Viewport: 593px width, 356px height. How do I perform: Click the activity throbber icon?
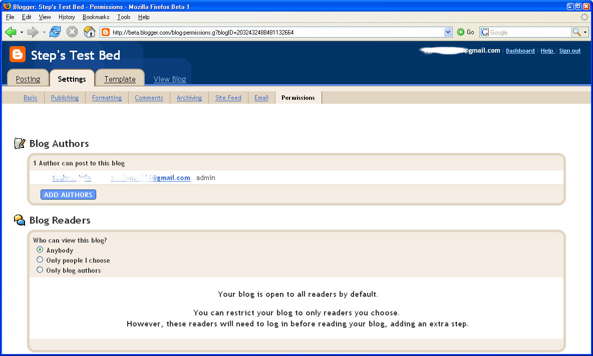(584, 17)
